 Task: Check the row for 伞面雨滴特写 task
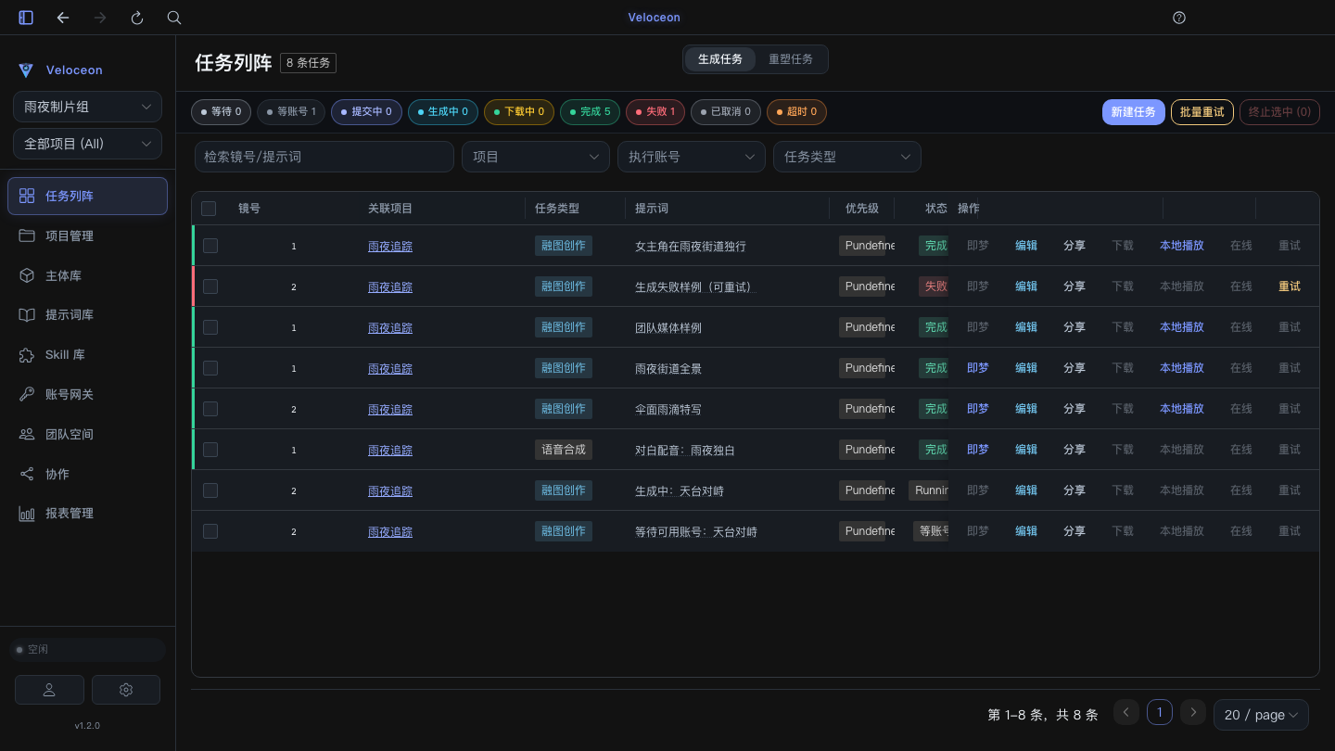(x=210, y=409)
